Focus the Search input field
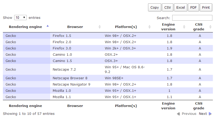Screen dimensions: 215x119 point(192,18)
